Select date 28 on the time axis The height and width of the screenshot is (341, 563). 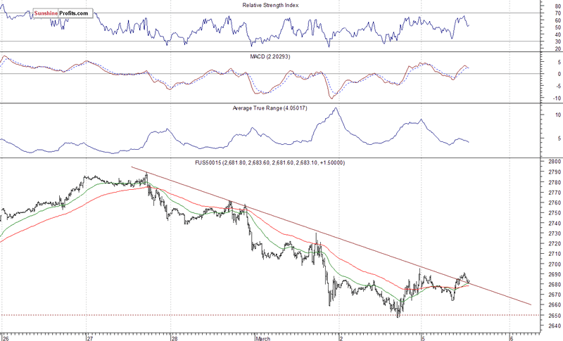[173, 336]
